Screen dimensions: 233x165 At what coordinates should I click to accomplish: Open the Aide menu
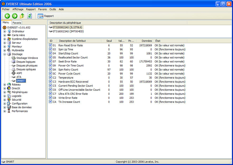(61, 9)
